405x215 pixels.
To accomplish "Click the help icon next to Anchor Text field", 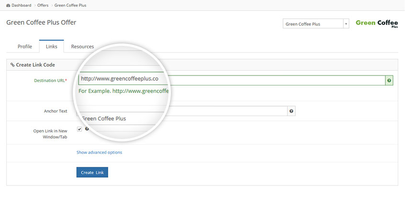I will click(x=291, y=111).
